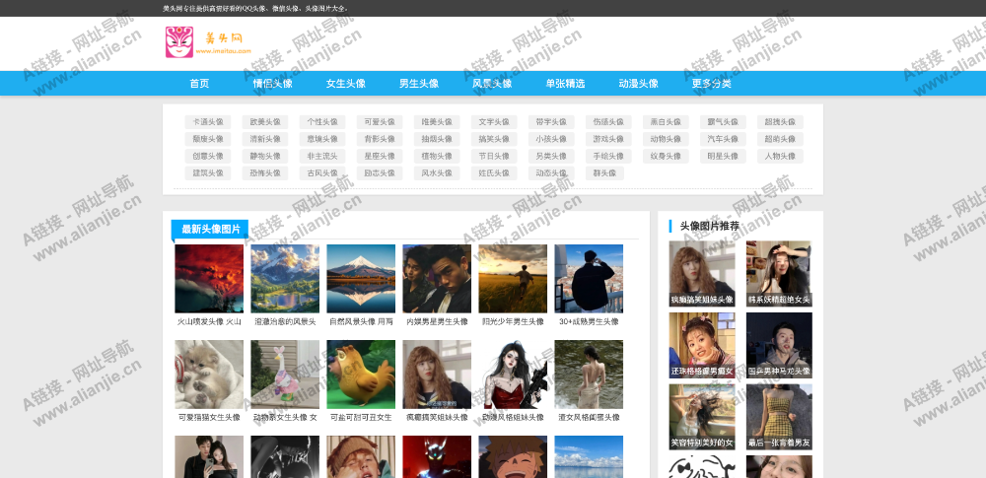Image resolution: width=986 pixels, height=478 pixels.
Task: Open the duck statue 动物系女生头像 thumbnail
Action: 285,375
